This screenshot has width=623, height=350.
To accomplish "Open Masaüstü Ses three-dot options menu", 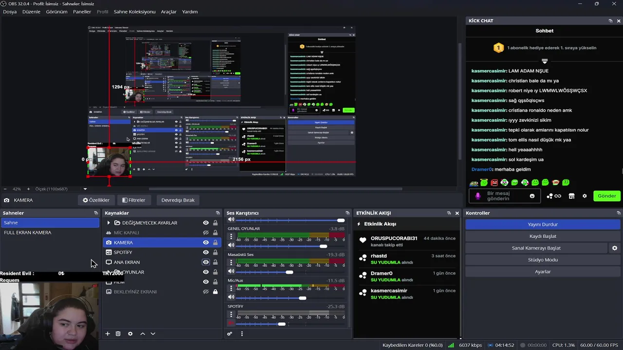I will 231,262.
